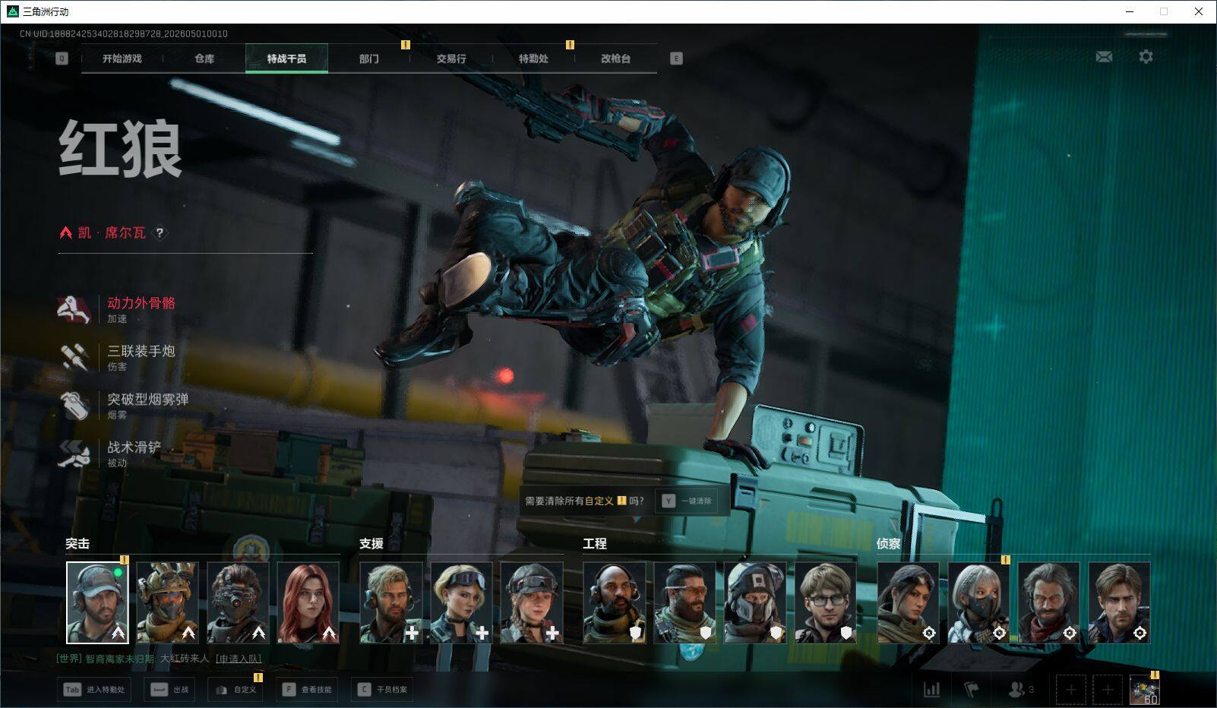Click the Q key previous-tab icon
Viewport: 1217px width, 708px height.
62,58
